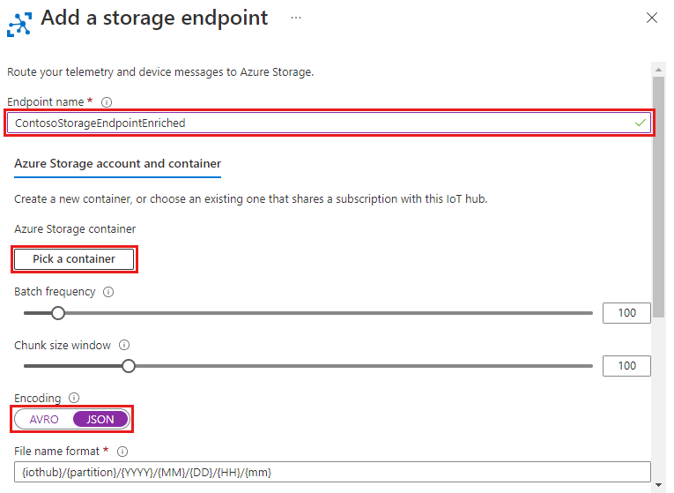Click the File name format input field

point(332,473)
